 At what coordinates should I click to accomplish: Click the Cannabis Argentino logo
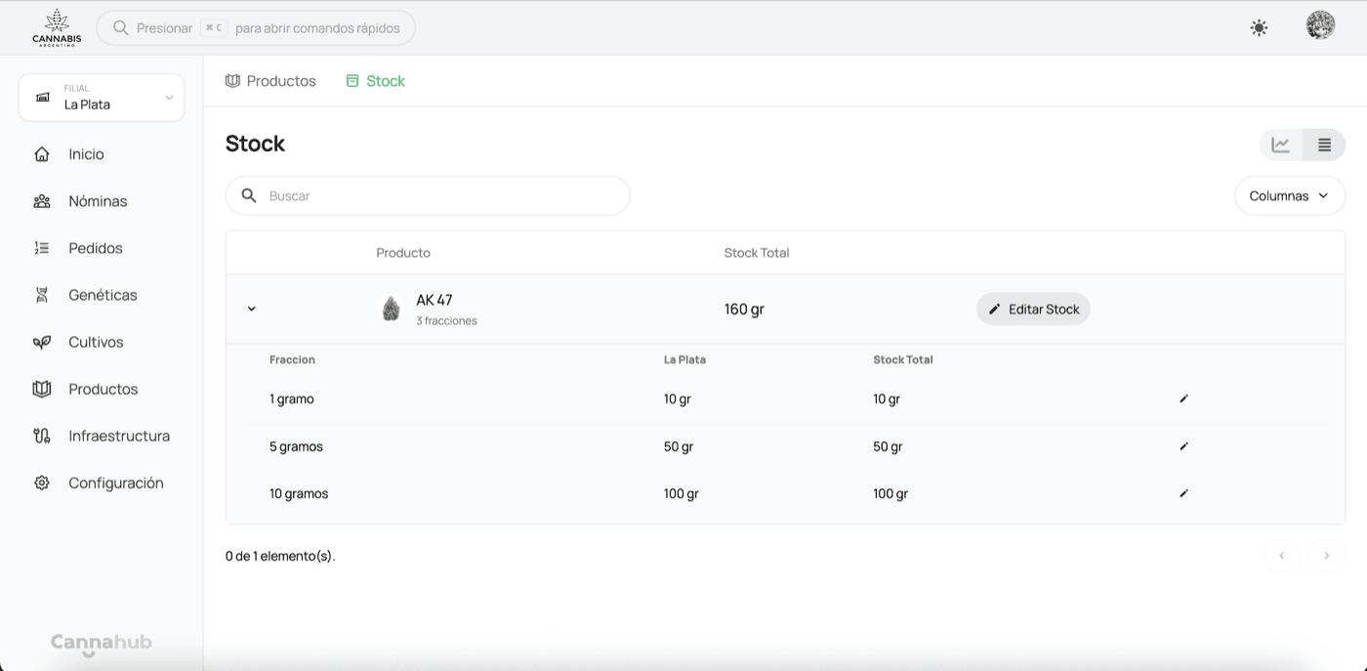pyautogui.click(x=57, y=27)
